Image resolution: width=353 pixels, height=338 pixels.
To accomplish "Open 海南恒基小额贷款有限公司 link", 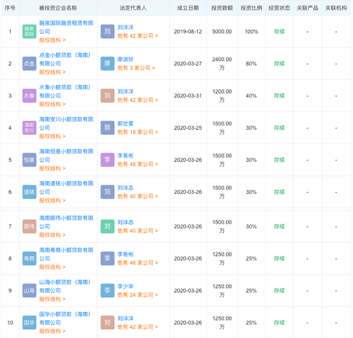I will click(66, 156).
